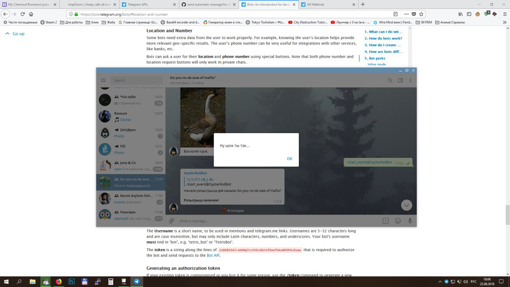Open a new Firefox tab
Viewport: 510px width, 287px height.
[363, 4]
